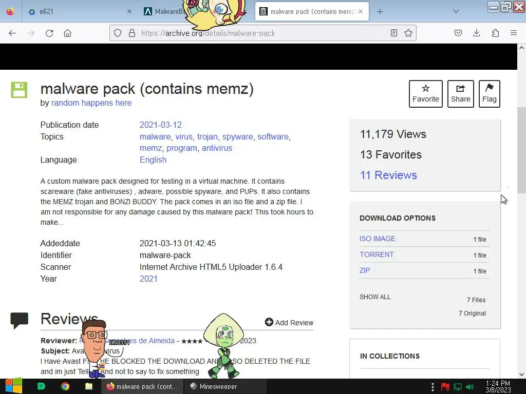
Task: Open the spyware topic link
Action: (x=237, y=136)
